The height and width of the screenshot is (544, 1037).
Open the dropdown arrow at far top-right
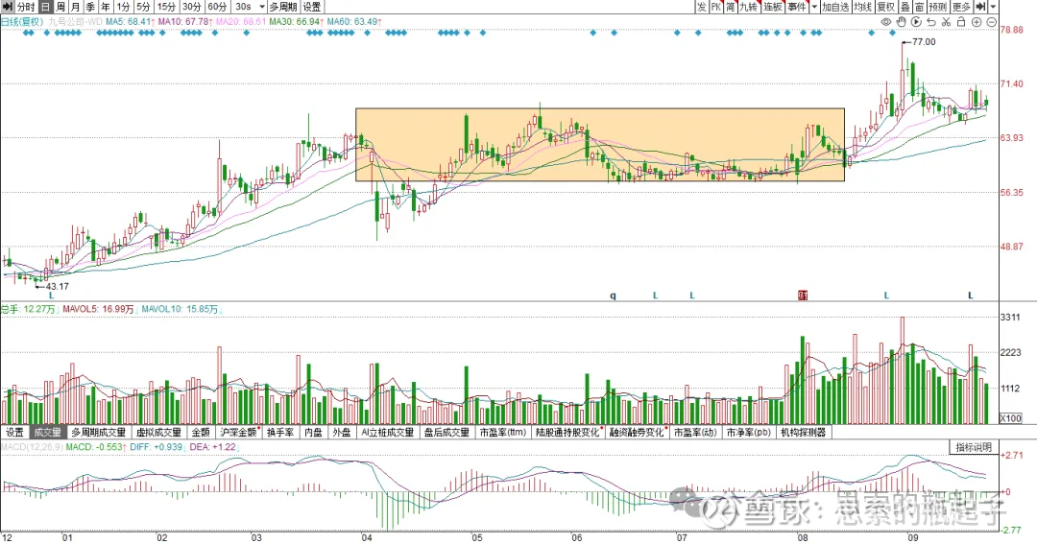coord(993,7)
